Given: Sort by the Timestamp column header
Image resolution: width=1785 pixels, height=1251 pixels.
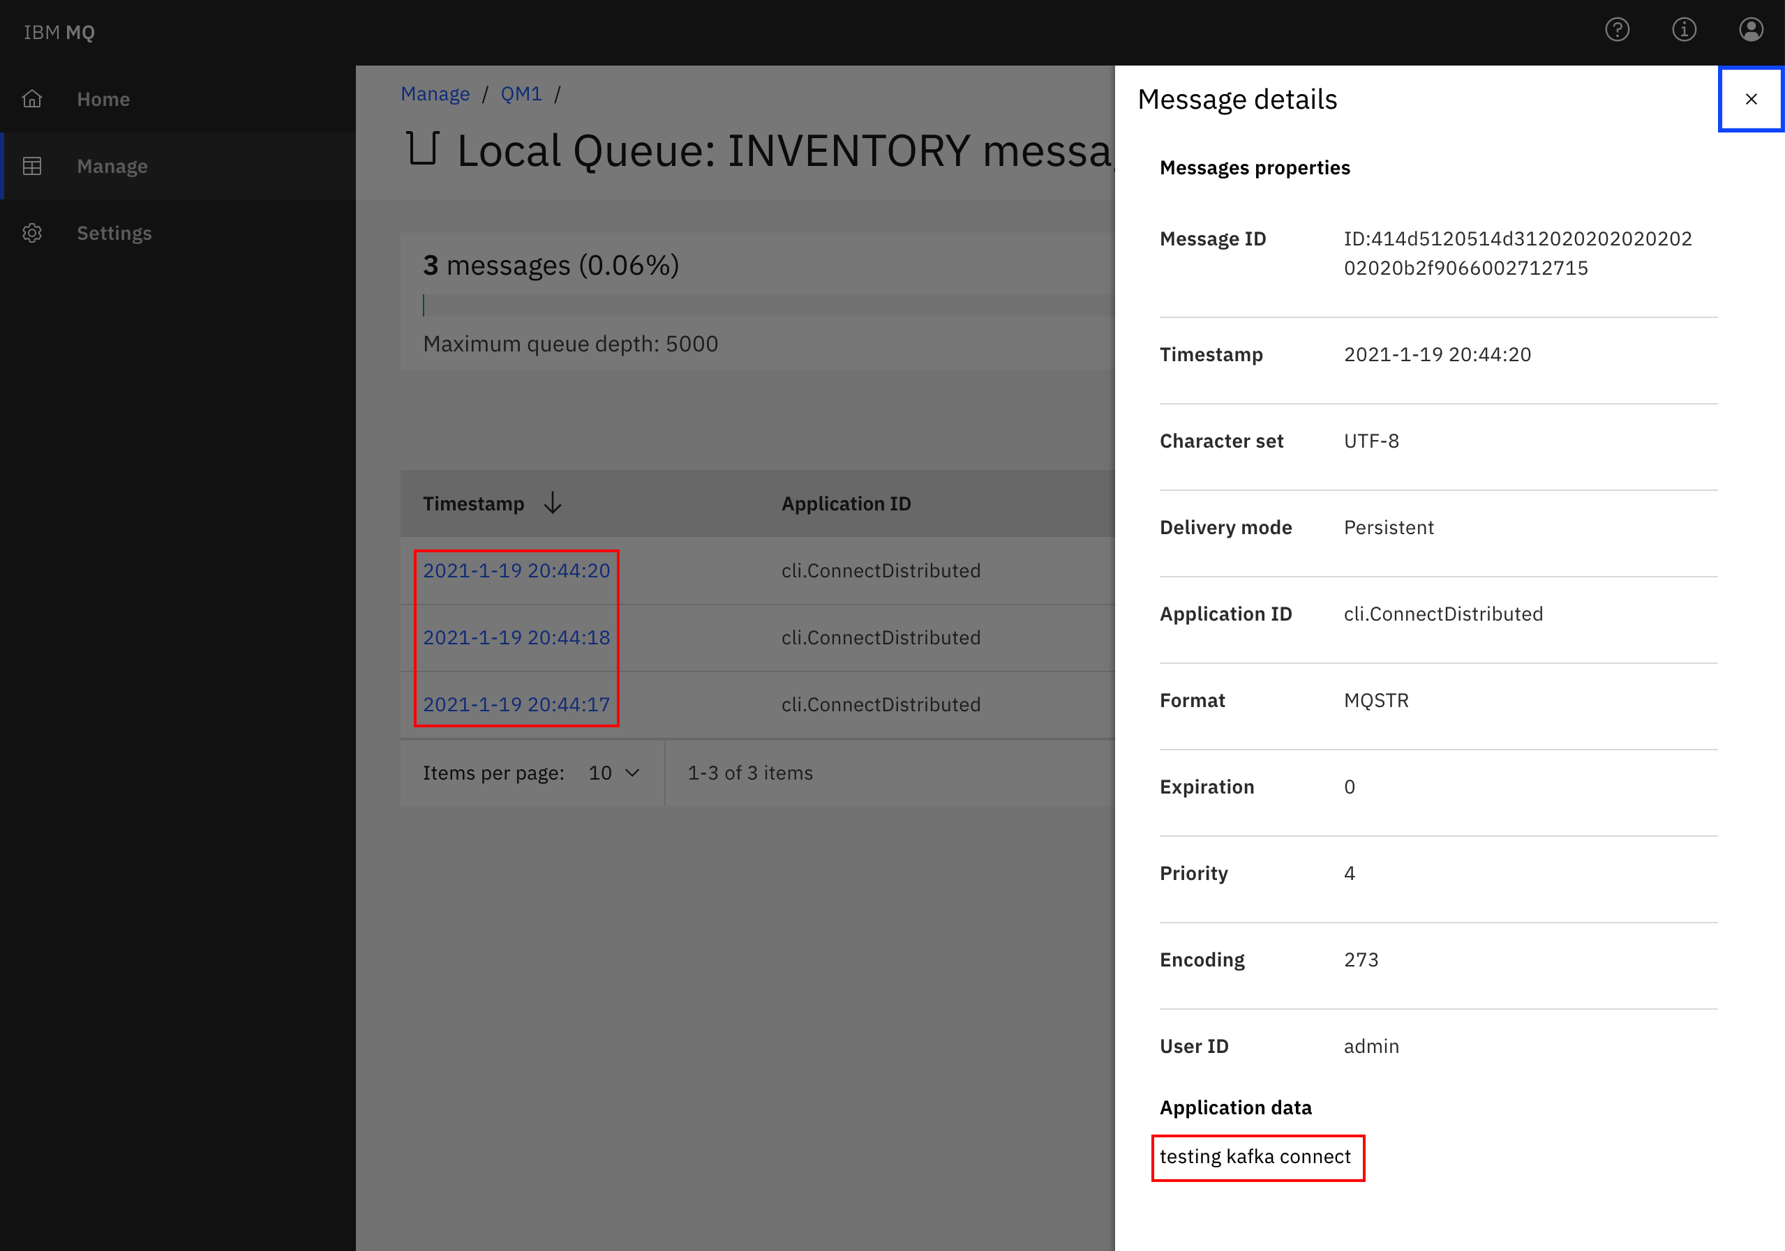Looking at the screenshot, I should [473, 503].
